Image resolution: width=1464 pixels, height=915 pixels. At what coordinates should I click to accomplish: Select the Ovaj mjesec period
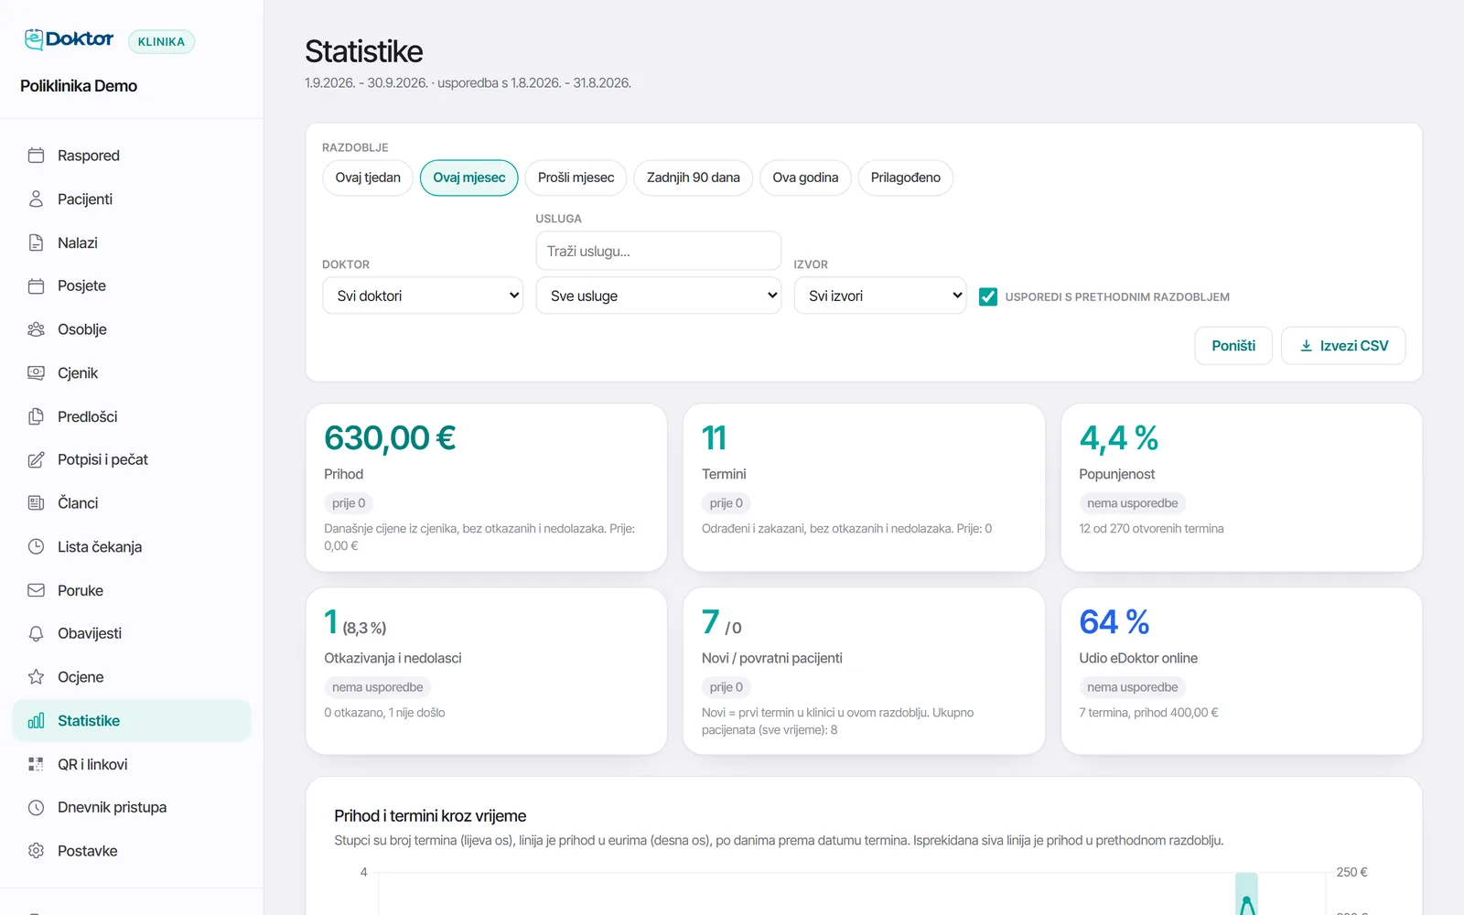click(469, 178)
